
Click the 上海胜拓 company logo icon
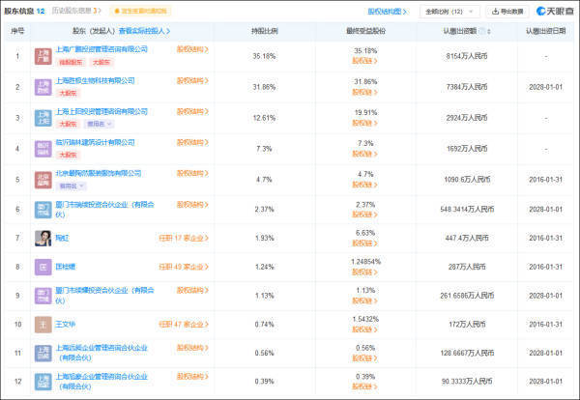[x=44, y=88]
